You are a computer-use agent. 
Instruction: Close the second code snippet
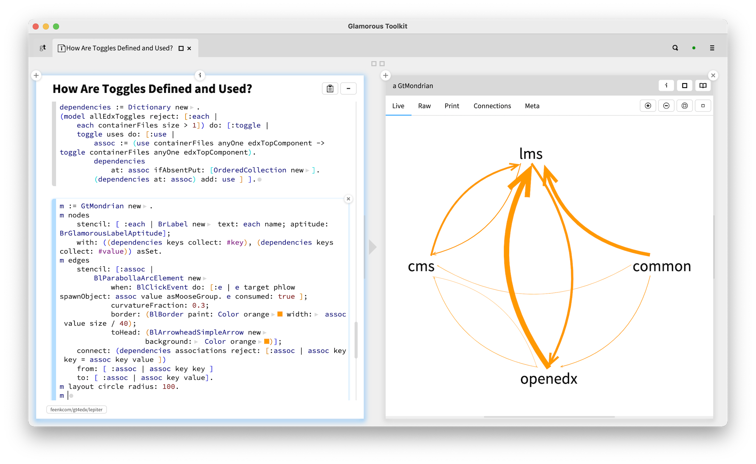[x=349, y=199]
